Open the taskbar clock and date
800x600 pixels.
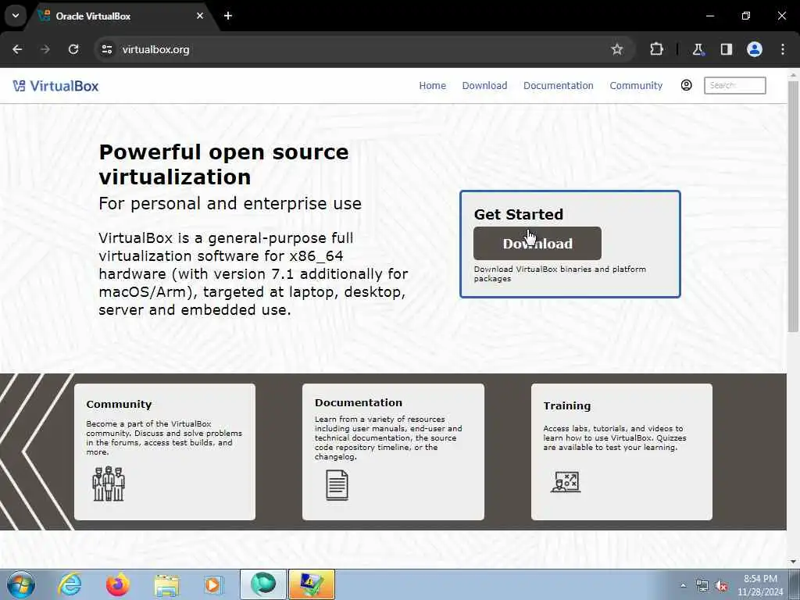click(x=760, y=585)
